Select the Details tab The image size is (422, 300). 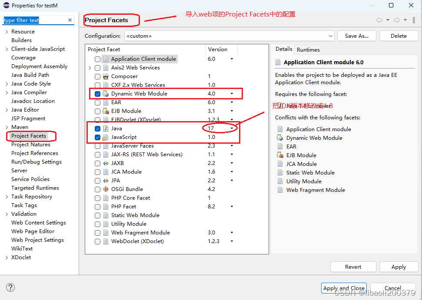coord(284,49)
